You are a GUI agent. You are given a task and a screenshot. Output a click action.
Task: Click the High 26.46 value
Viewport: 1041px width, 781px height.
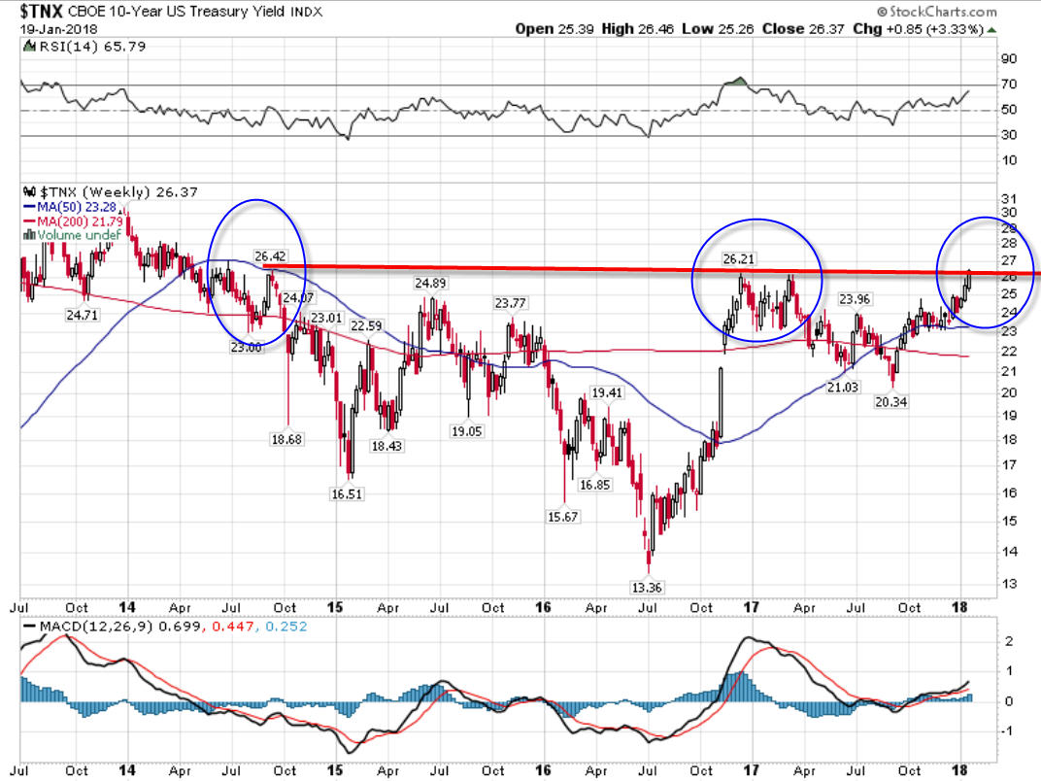pos(637,29)
